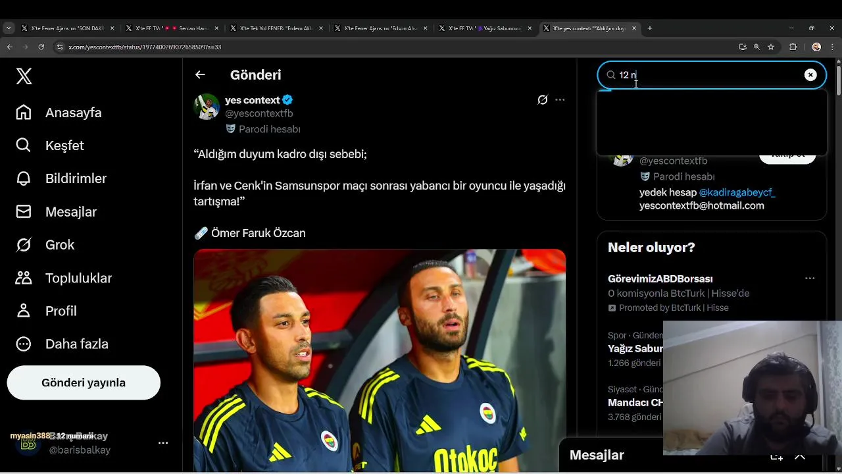Open account switcher dots next to @barisbalkay
Viewport: 842px width, 474px height.
[x=163, y=443]
